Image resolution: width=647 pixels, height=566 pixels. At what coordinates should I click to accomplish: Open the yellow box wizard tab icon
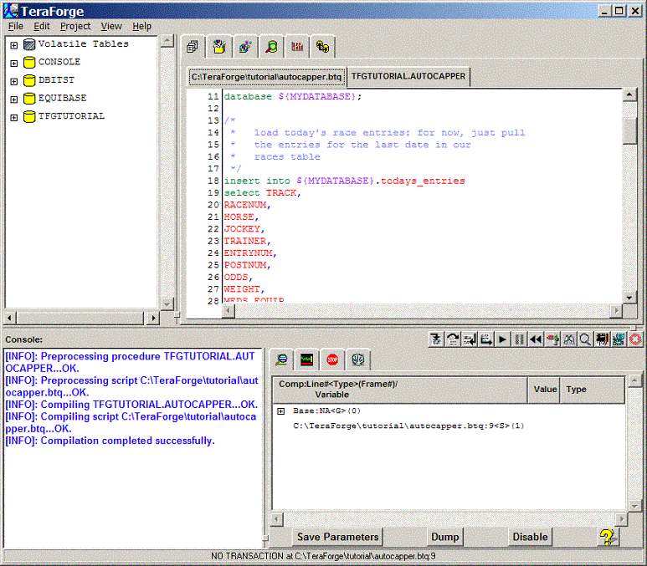point(219,47)
